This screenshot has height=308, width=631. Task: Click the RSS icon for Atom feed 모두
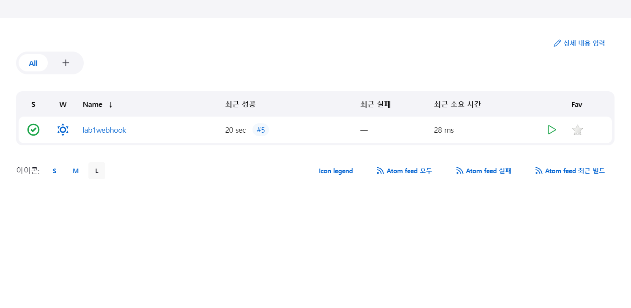tap(380, 171)
